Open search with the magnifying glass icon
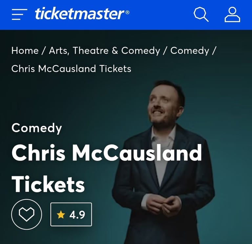 pyautogui.click(x=201, y=14)
